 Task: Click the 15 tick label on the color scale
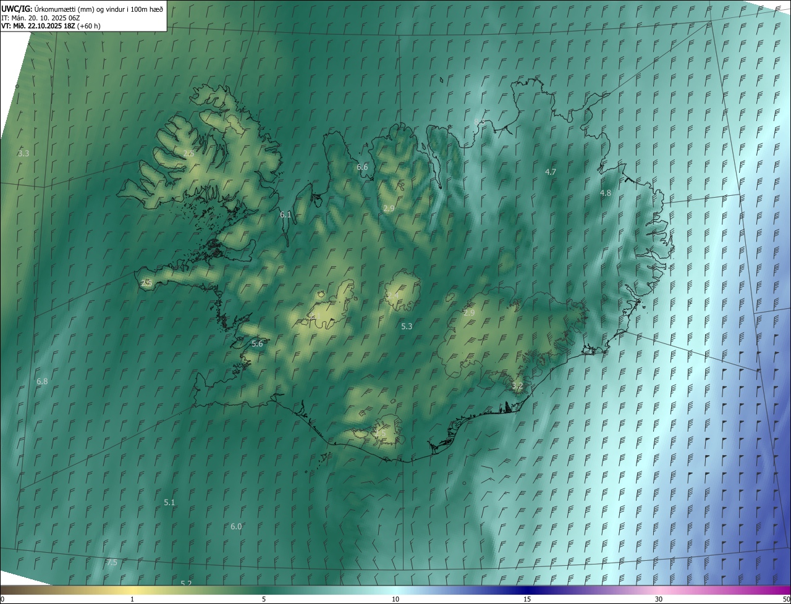tap(527, 599)
